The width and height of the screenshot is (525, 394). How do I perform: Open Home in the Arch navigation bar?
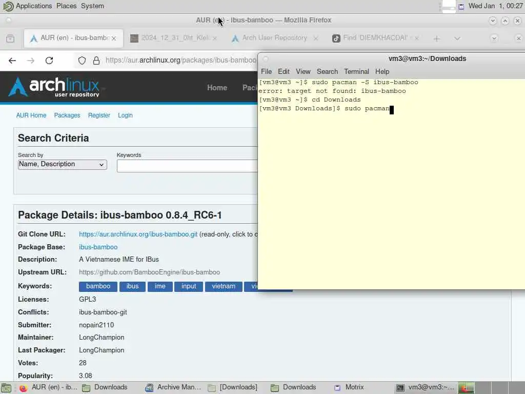coord(217,88)
